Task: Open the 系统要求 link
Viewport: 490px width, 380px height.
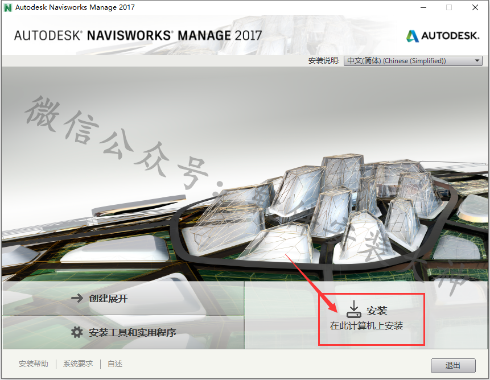Action: tap(78, 364)
